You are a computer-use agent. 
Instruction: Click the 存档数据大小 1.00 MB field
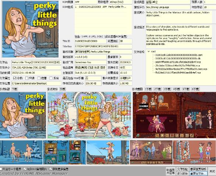[x=126, y=83]
